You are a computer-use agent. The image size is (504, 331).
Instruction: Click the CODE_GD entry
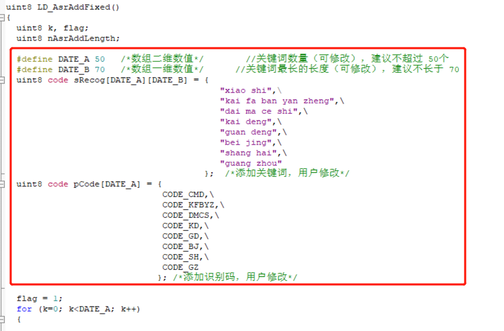pos(181,236)
